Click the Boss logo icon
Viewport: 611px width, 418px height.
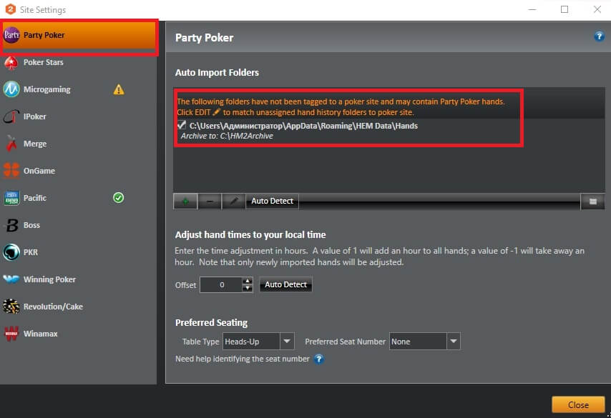[x=12, y=225]
